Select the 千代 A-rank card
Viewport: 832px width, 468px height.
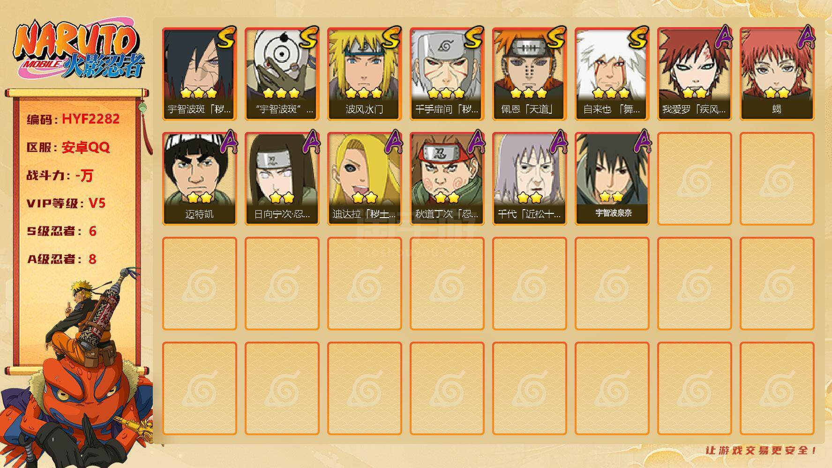coord(529,179)
